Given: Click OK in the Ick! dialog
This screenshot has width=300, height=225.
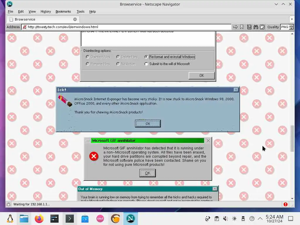Looking at the screenshot, I should (148, 124).
